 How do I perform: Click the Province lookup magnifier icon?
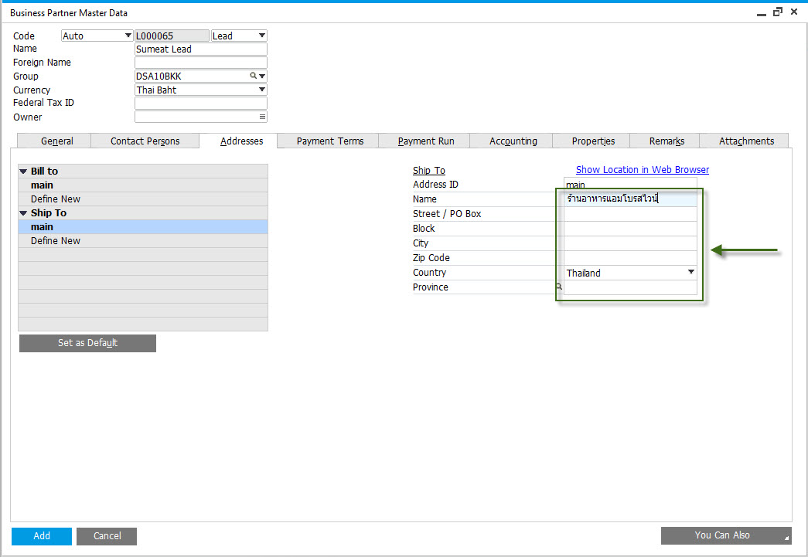(x=559, y=286)
